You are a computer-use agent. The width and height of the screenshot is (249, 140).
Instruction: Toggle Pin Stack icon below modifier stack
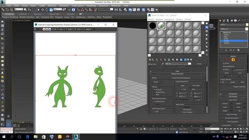[222, 50]
